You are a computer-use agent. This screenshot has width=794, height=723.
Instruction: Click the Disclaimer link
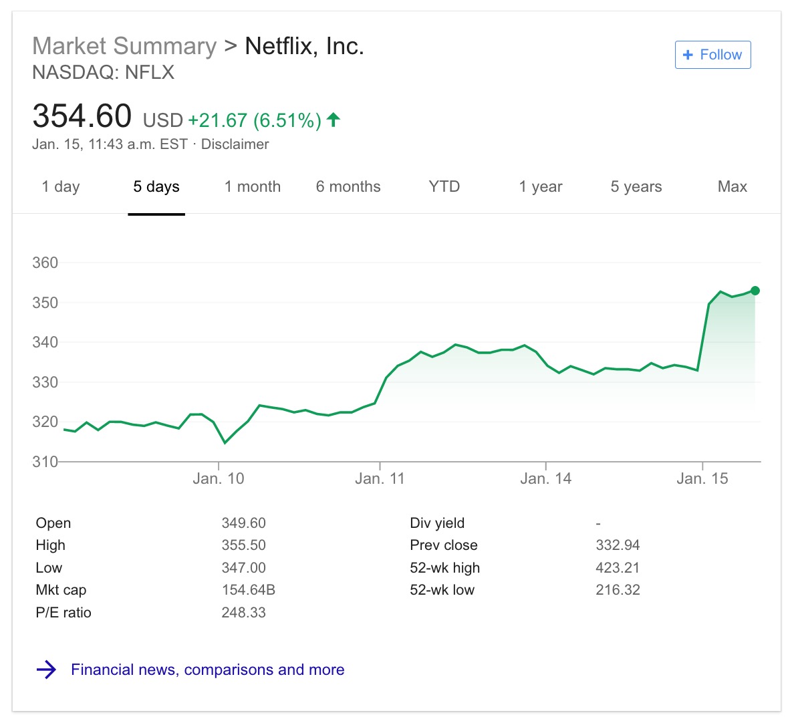coord(235,144)
